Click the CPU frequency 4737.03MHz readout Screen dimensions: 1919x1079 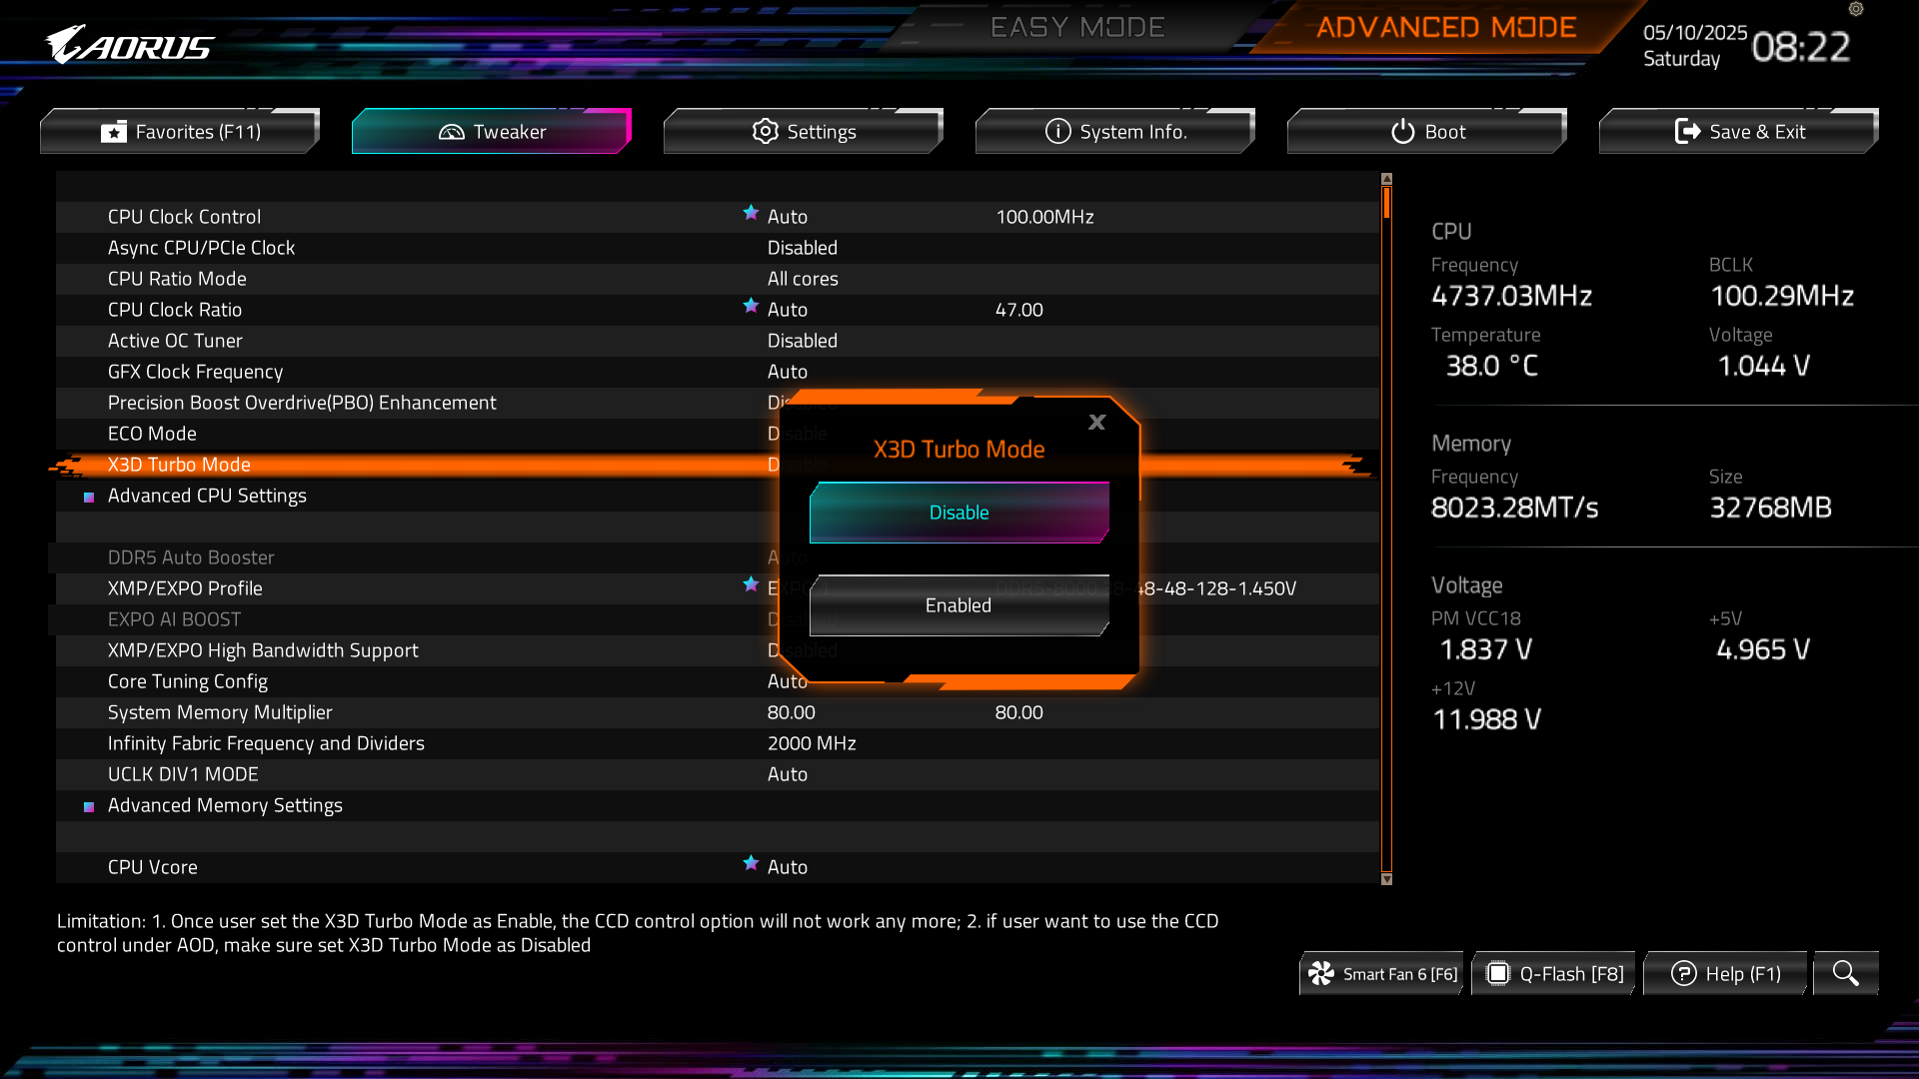coord(1511,296)
